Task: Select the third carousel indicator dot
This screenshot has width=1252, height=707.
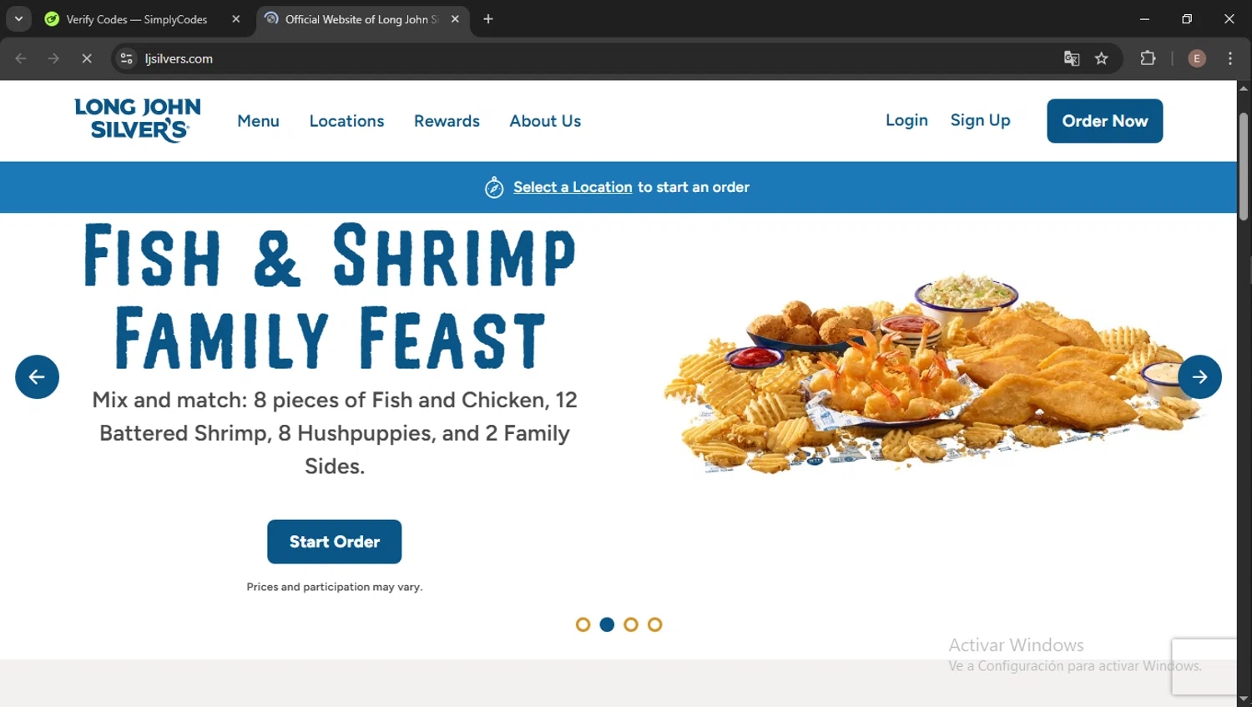Action: (631, 624)
